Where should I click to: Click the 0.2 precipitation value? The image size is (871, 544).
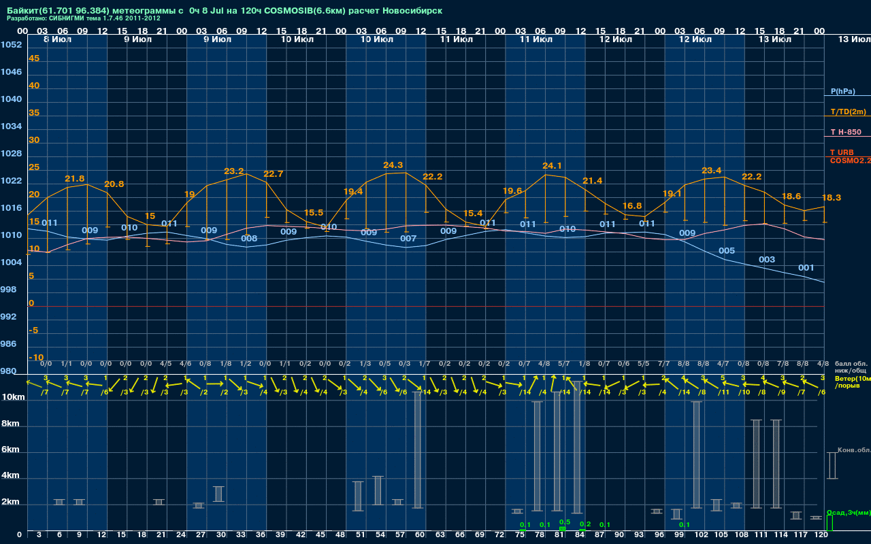point(585,524)
